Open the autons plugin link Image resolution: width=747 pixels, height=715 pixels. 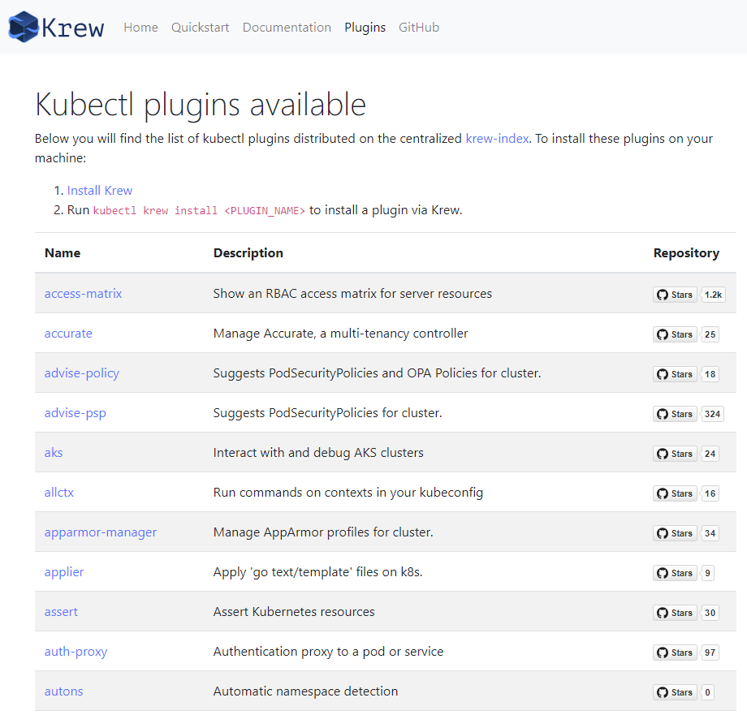click(x=63, y=691)
